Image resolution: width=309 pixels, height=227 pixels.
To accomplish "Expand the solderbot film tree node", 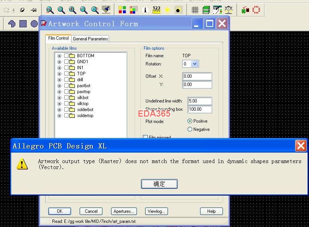I will click(59, 110).
